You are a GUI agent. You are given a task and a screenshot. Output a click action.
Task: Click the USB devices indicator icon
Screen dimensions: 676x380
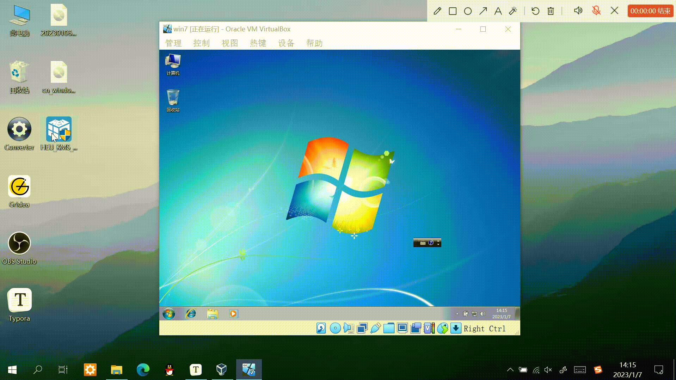(375, 328)
